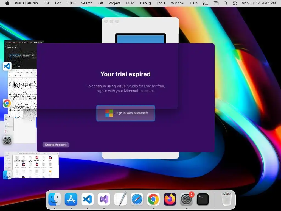The width and height of the screenshot is (281, 211).
Task: Open the Help menu
Action: 193,3
